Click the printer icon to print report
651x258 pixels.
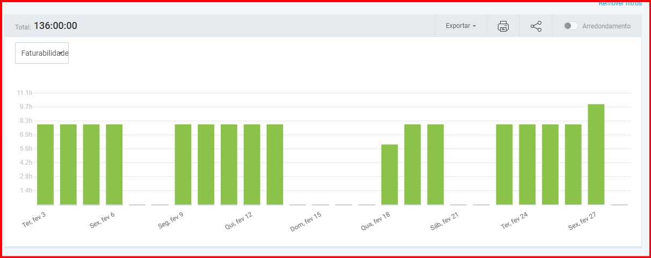click(x=503, y=26)
